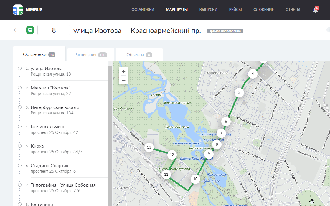The height and width of the screenshot is (206, 330).
Task: Select the circle of stop Гостиница
Action: 20,204
